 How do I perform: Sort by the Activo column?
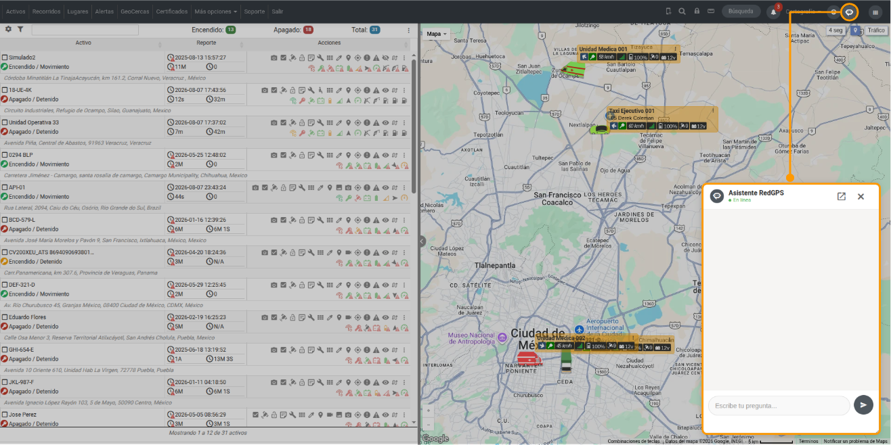[83, 43]
